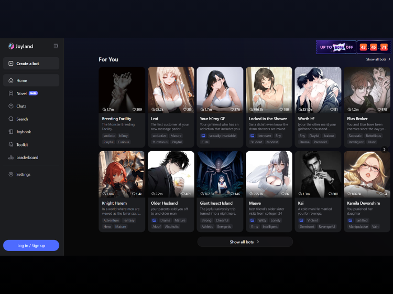The height and width of the screenshot is (294, 393).
Task: Click the Revengeful tag on Kai
Action: 327,226
